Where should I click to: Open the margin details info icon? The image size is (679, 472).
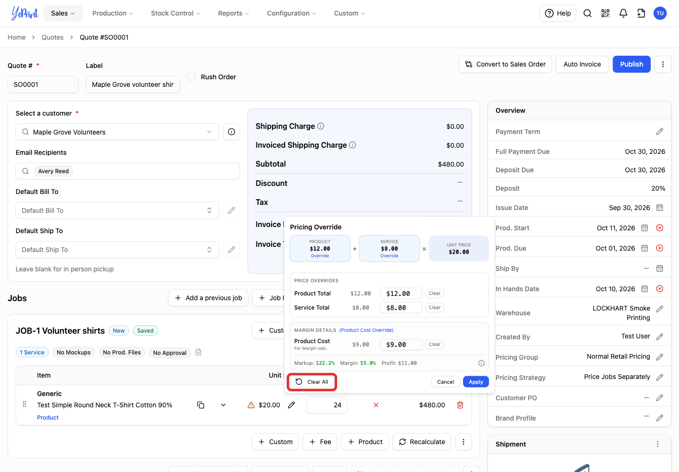tap(481, 363)
